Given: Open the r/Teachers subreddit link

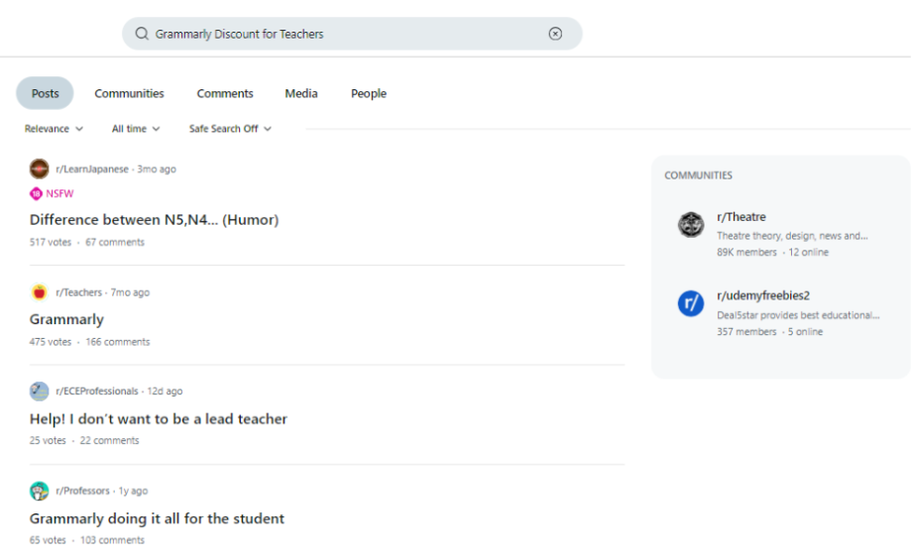Looking at the screenshot, I should click(78, 292).
